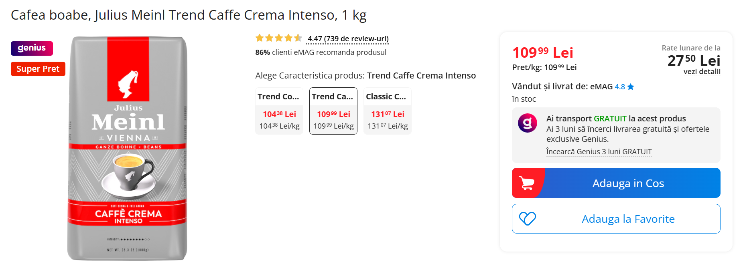Click the blue seller rating star
This screenshot has height=274, width=743.
(x=631, y=87)
